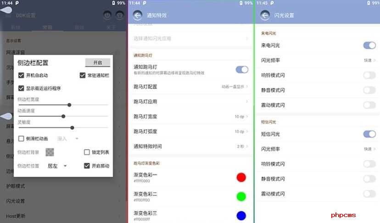380x223 pixels.
Task: Tap the power icon in DDK设置 header
Action: tap(107, 15)
